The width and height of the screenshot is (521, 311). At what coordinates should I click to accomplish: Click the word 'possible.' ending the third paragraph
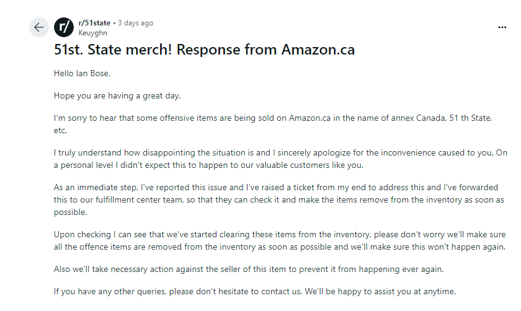point(71,212)
